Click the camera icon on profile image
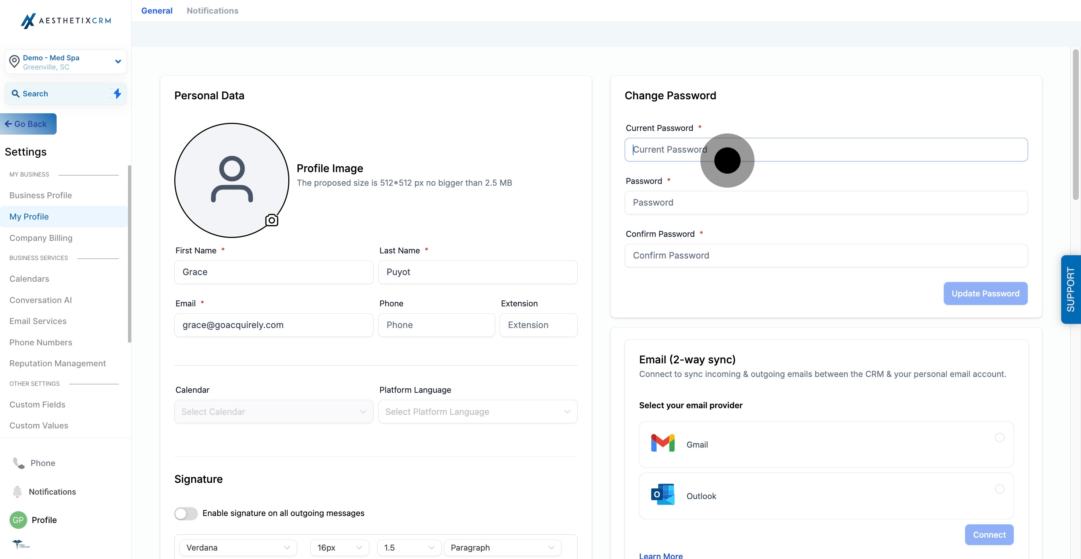This screenshot has width=1081, height=559. pyautogui.click(x=271, y=220)
